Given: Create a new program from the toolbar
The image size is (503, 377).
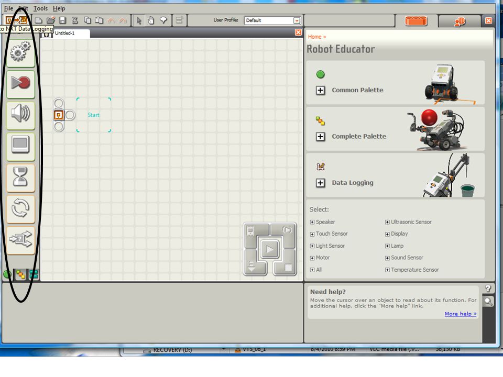Looking at the screenshot, I should 38,20.
